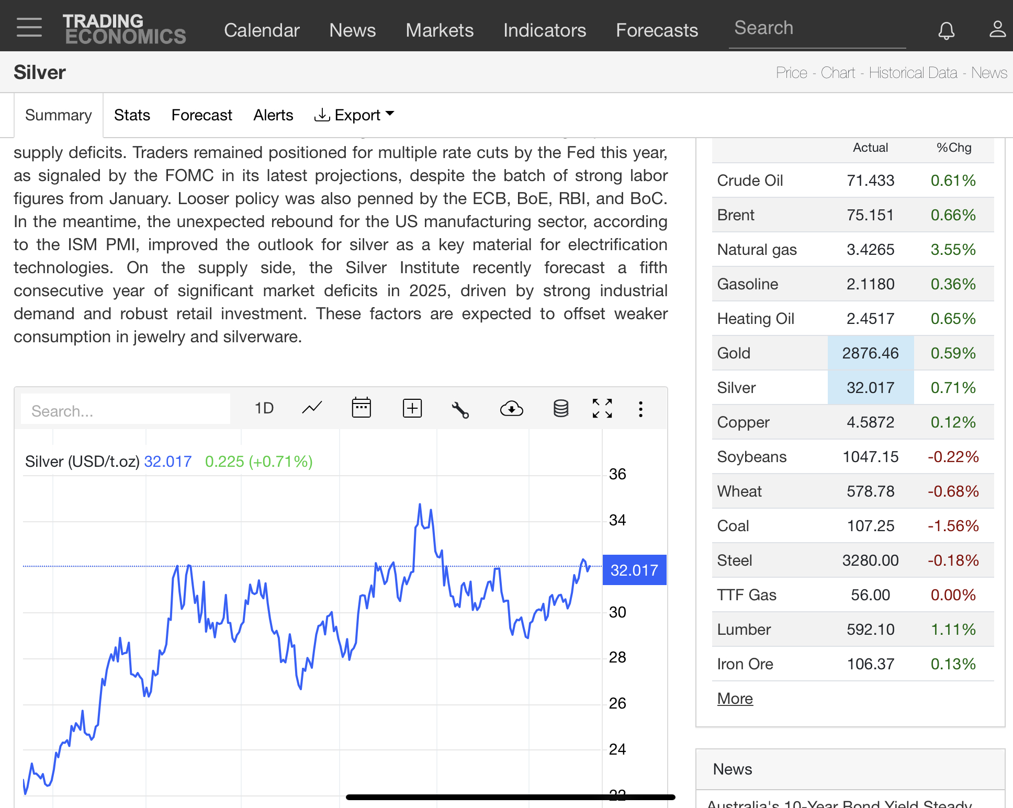Open the Export dropdown

pyautogui.click(x=354, y=115)
